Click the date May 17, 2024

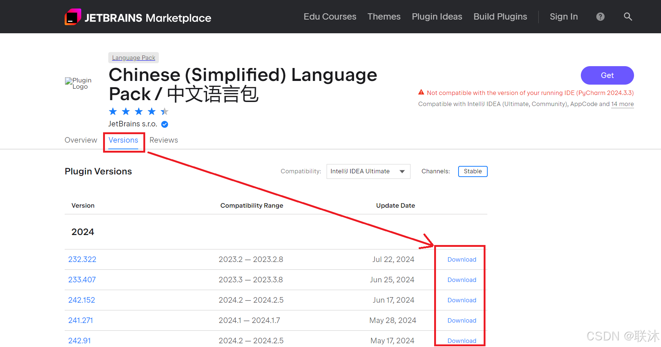coord(392,341)
